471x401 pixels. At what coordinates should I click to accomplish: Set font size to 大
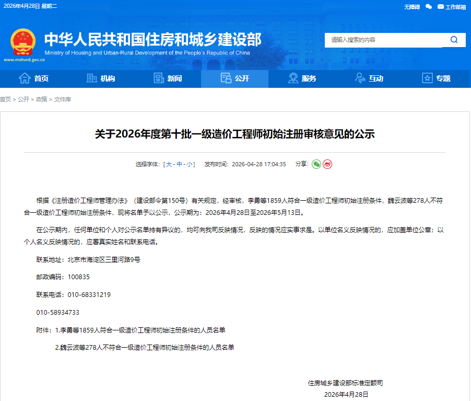tap(169, 164)
